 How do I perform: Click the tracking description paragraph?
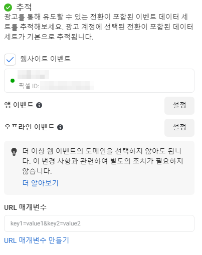(x=99, y=27)
